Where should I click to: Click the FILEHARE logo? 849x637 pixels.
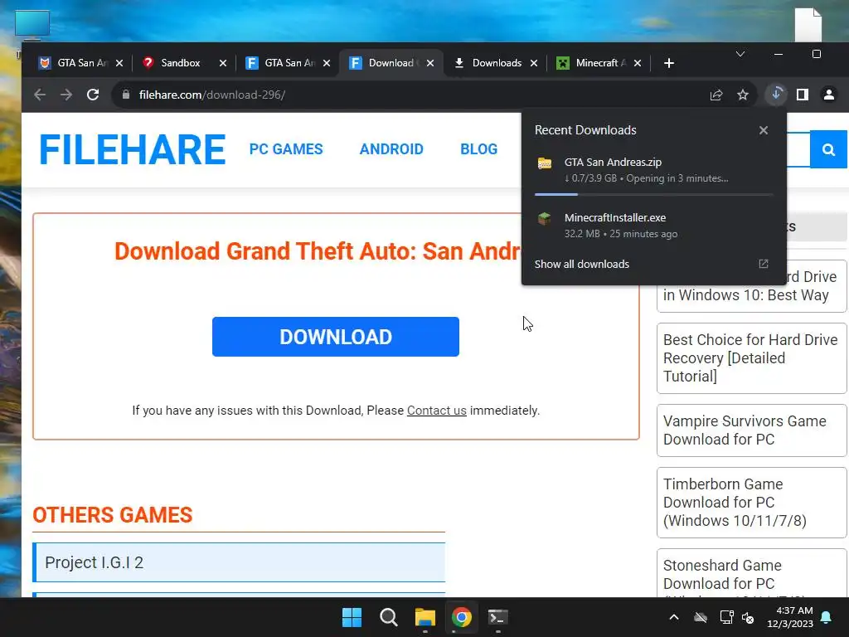[132, 149]
